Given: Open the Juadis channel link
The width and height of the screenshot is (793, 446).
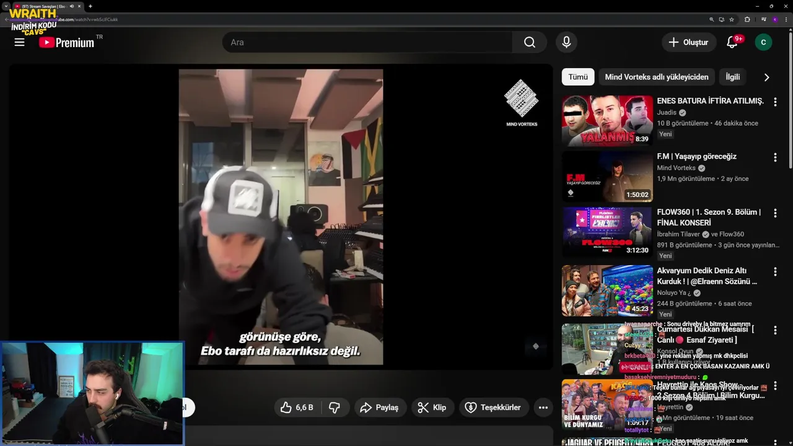Looking at the screenshot, I should click(x=667, y=113).
